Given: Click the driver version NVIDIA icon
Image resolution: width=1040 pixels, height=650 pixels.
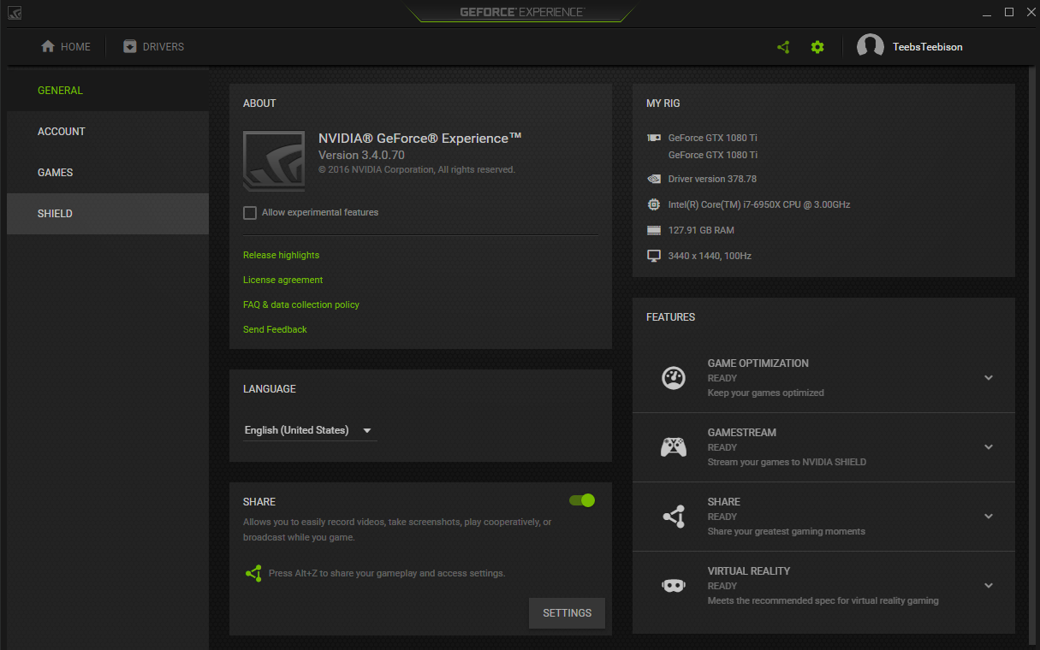Looking at the screenshot, I should [x=653, y=179].
